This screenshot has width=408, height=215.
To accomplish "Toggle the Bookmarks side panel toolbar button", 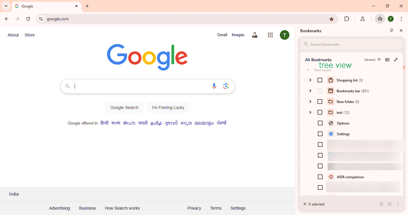I will tap(380, 19).
